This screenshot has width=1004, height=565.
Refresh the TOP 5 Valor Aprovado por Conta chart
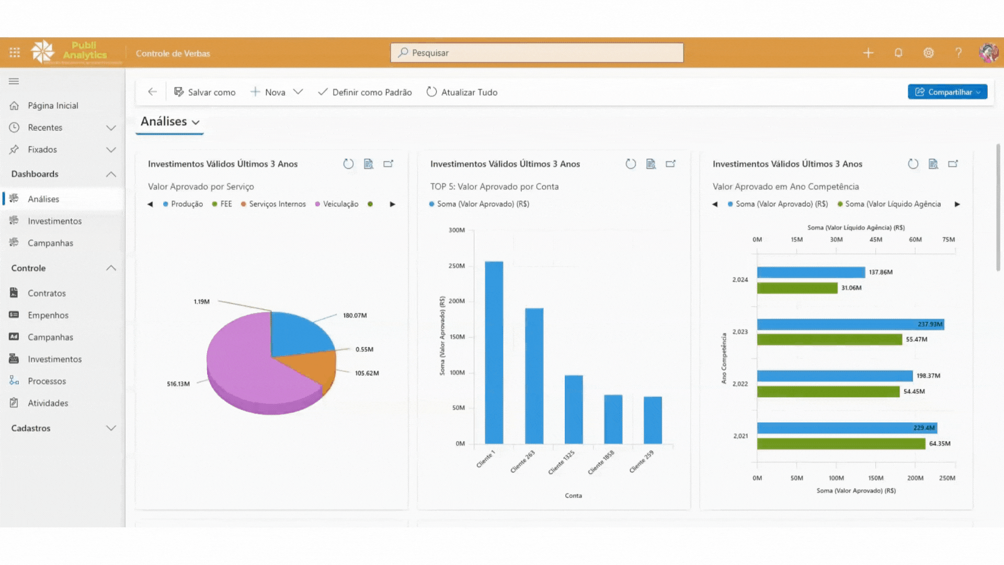(631, 164)
